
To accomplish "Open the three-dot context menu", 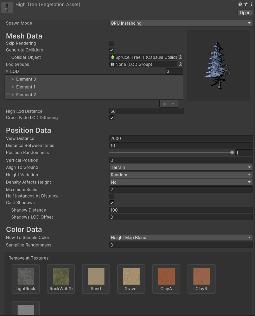I will 251,5.
